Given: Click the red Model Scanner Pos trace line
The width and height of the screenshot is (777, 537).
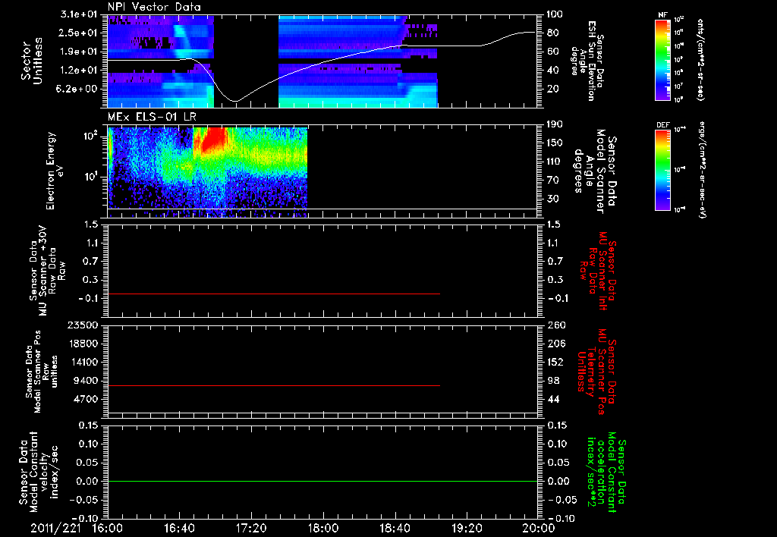Looking at the screenshot, I should (x=273, y=385).
